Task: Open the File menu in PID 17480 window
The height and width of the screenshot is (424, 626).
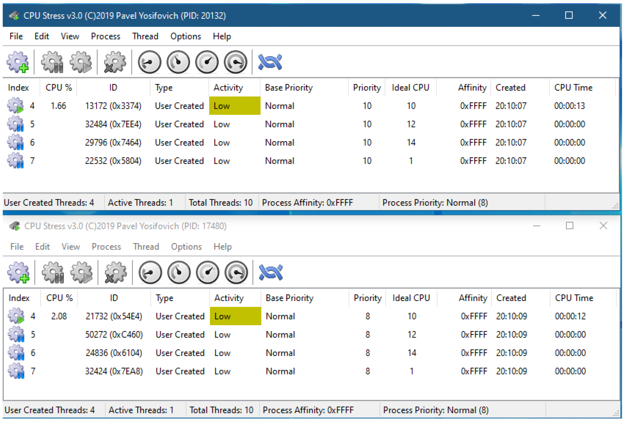Action: pyautogui.click(x=17, y=247)
